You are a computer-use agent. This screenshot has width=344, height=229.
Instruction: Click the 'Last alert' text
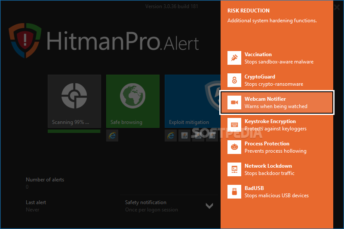coord(36,202)
